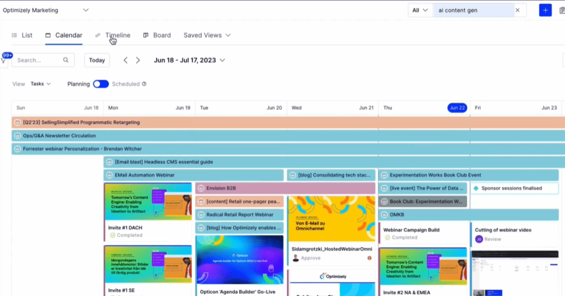
Task: Click the 'Webinar Campaign Build' task title
Action: click(411, 230)
